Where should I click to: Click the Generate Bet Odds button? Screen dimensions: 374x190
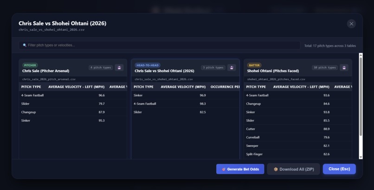pyautogui.click(x=240, y=169)
